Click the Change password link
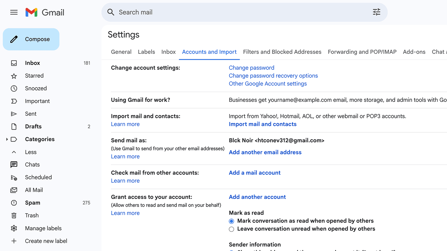 coord(251,68)
